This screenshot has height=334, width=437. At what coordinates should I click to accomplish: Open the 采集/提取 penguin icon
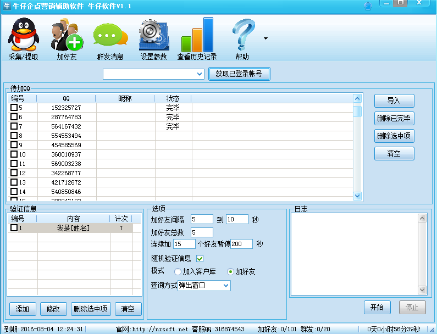click(24, 38)
